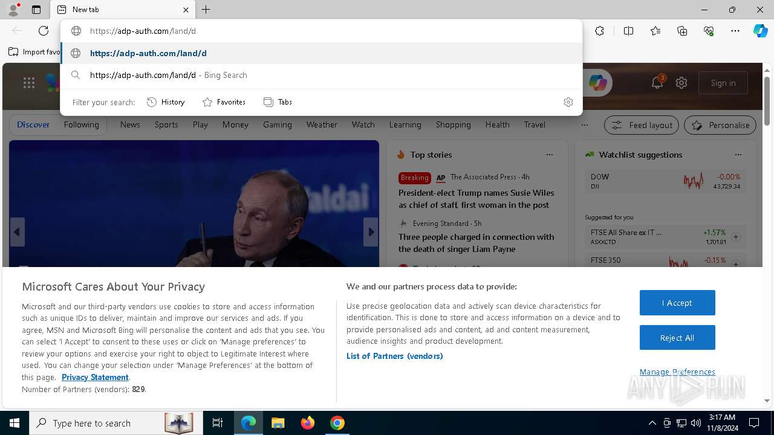This screenshot has height=435, width=774.
Task: Open the Gaming category
Action: click(x=278, y=124)
